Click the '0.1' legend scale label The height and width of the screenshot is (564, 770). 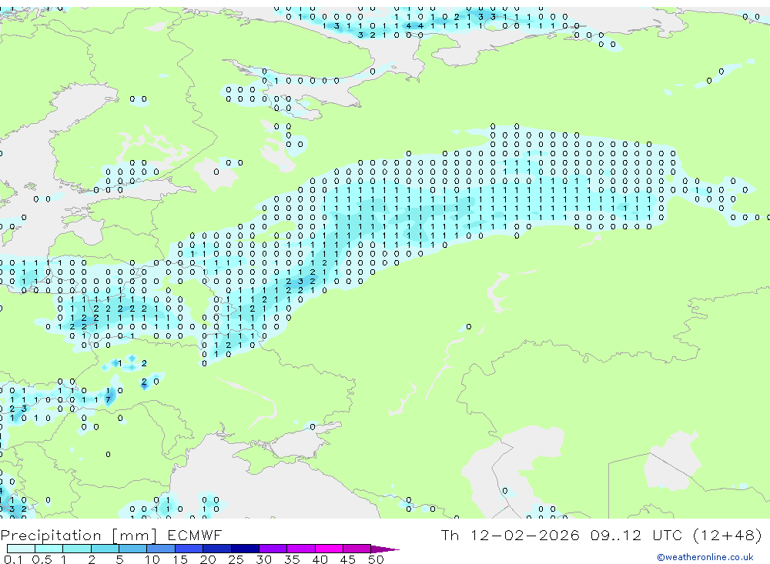[13, 559]
